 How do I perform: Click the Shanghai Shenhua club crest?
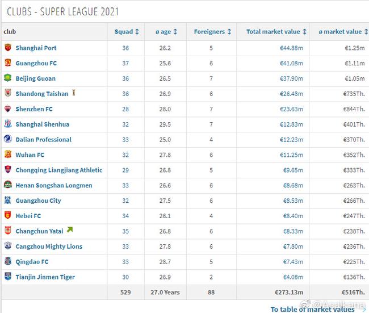pyautogui.click(x=8, y=124)
